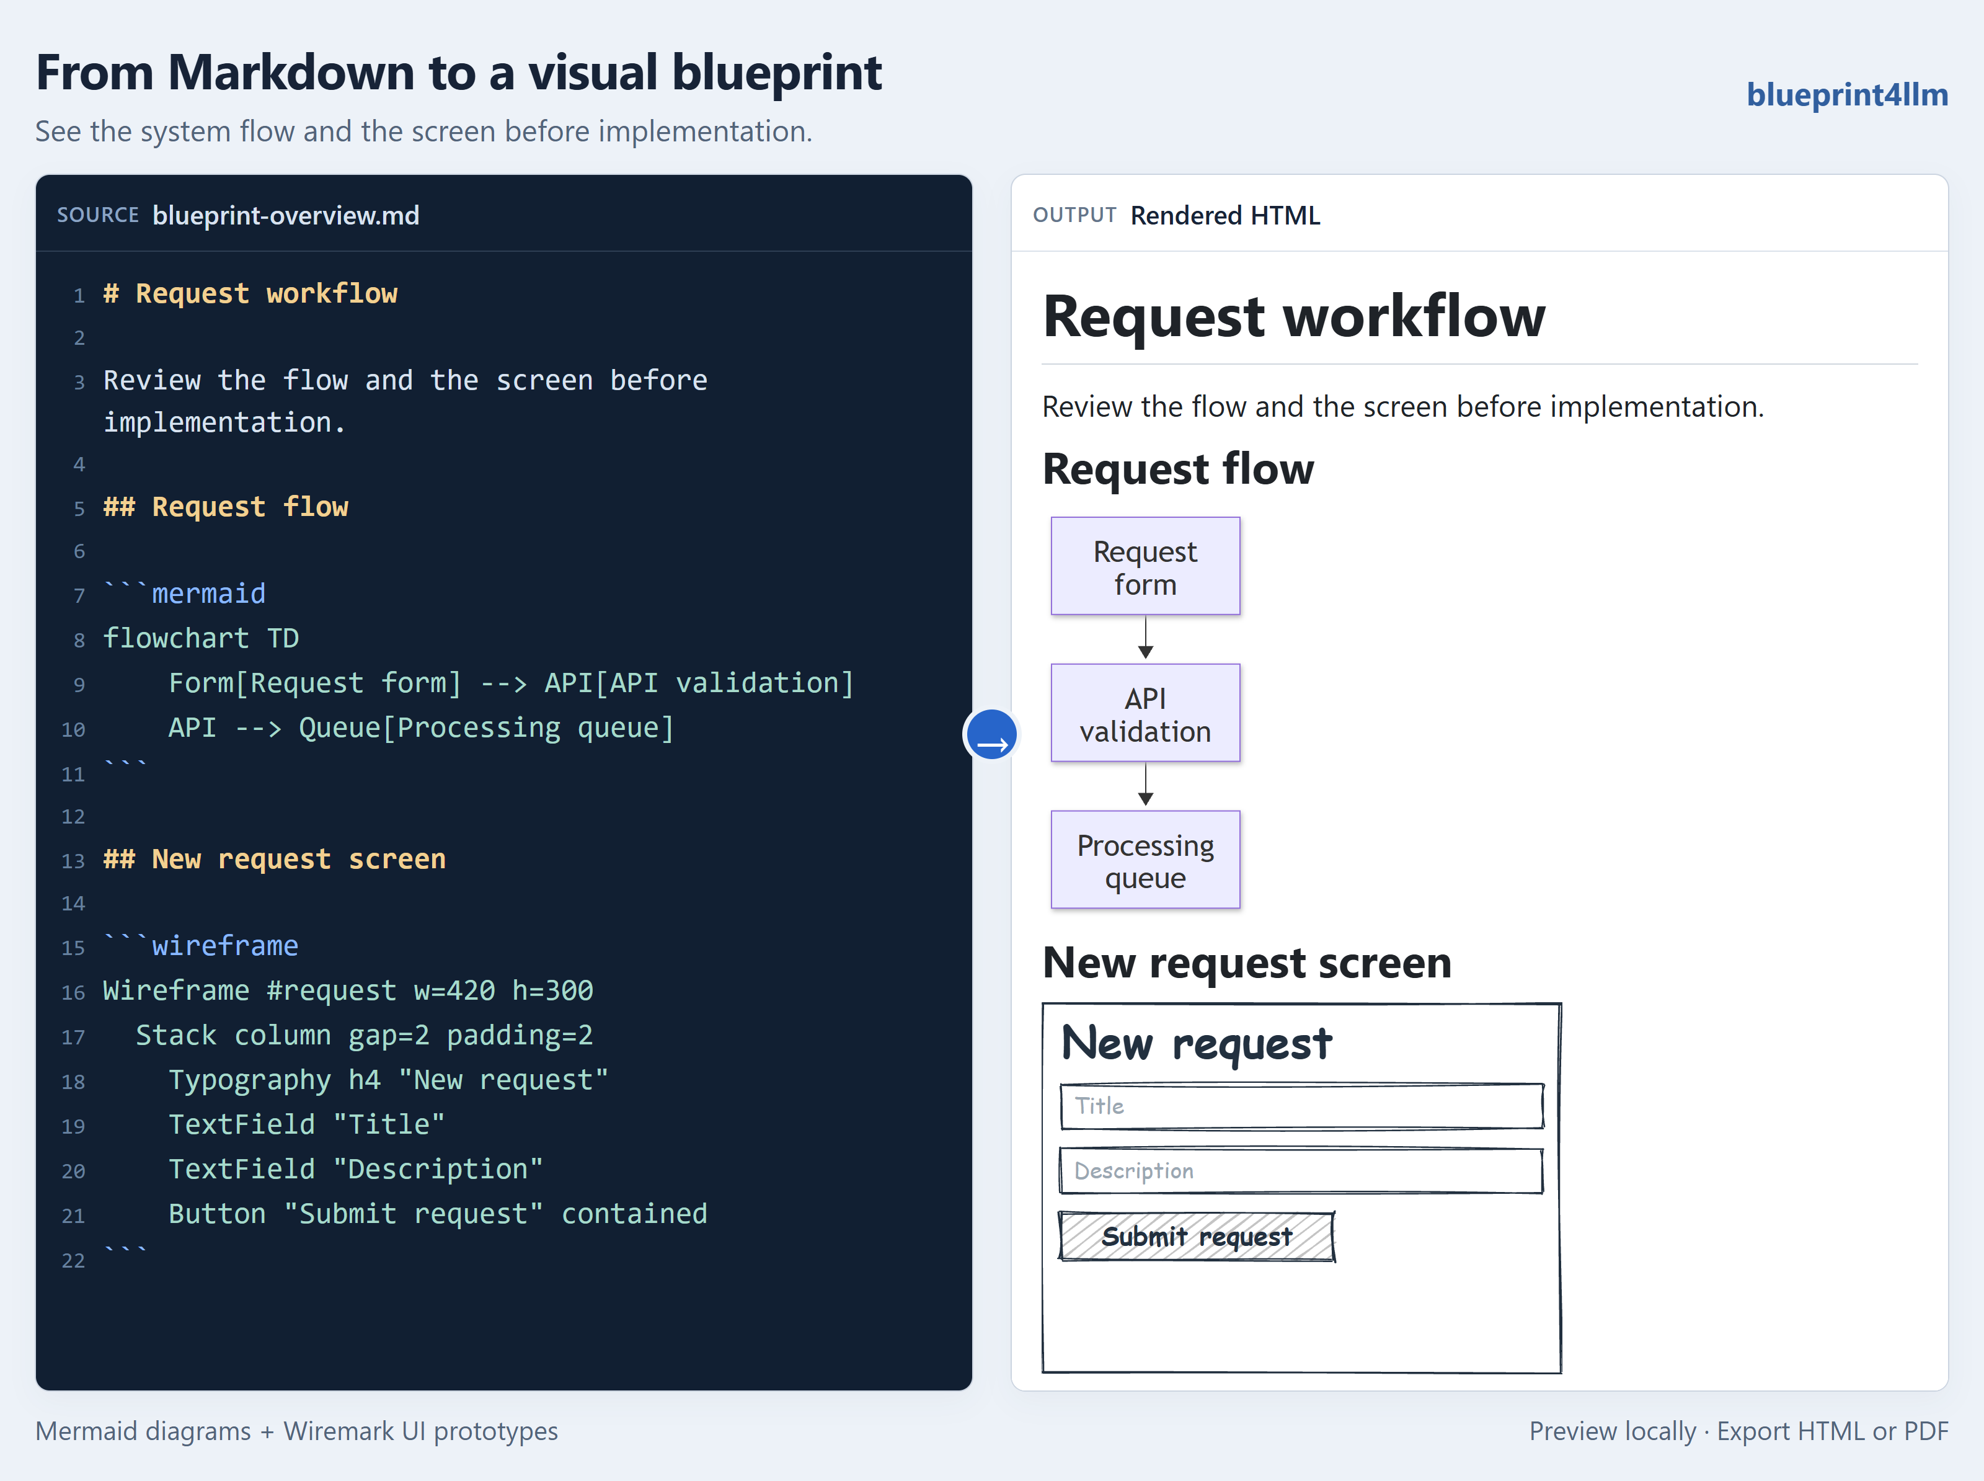Click the 'flowchart TD' code line
Viewport: 1984px width, 1481px height.
tap(201, 638)
